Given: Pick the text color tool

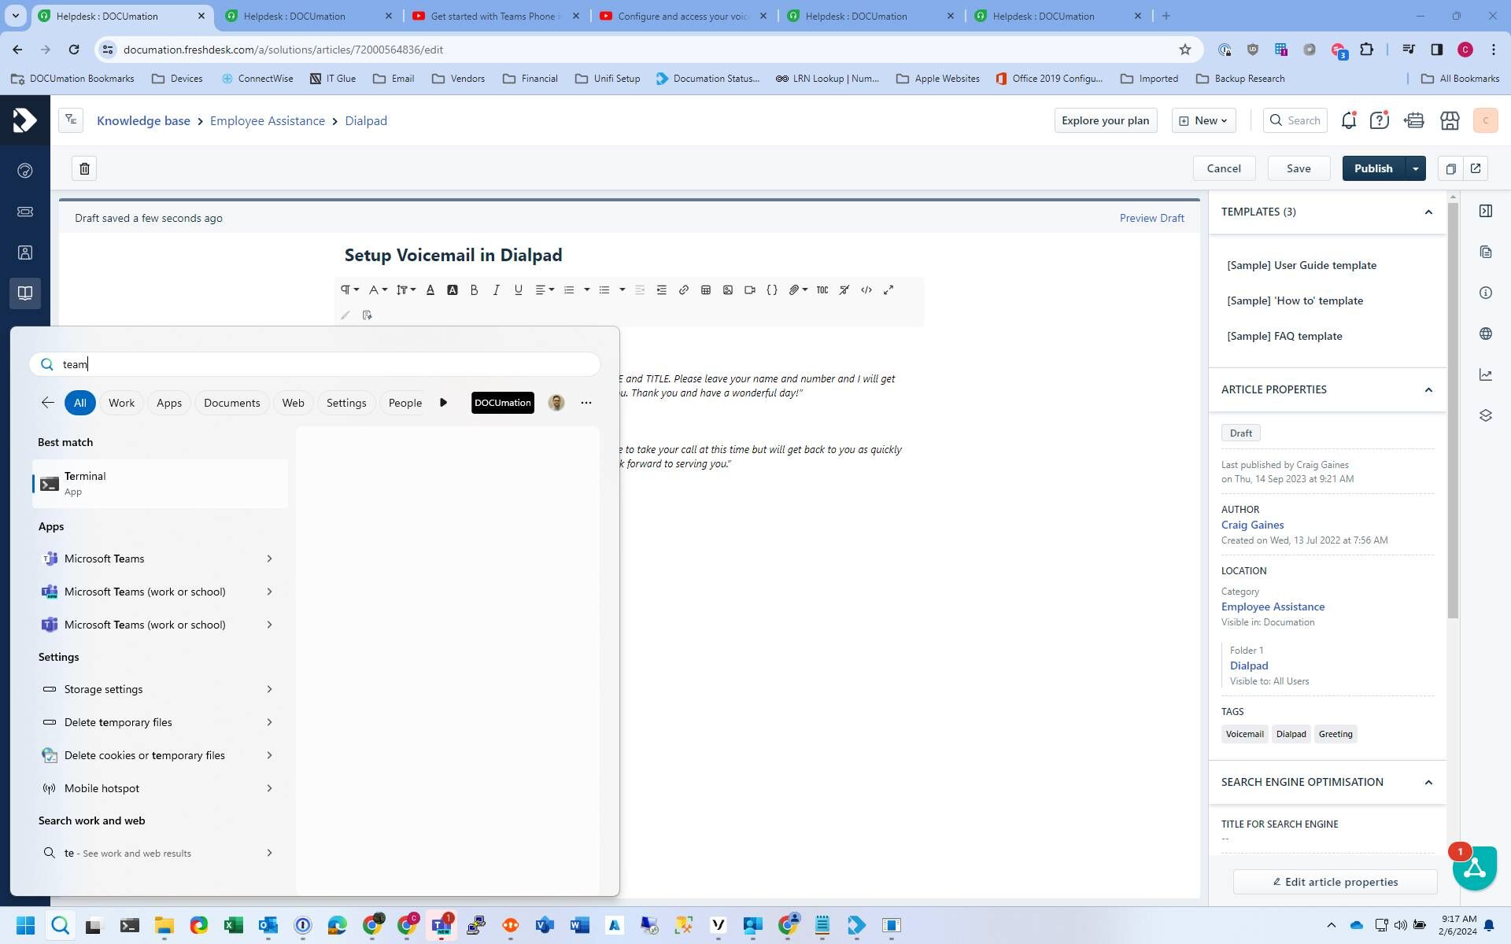Looking at the screenshot, I should (430, 290).
